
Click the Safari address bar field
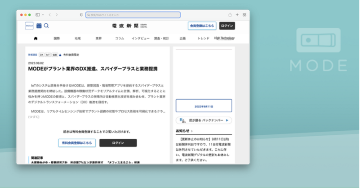tap(133, 15)
